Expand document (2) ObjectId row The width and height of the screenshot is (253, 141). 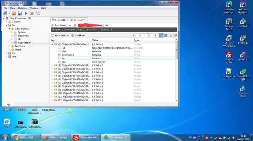52,65
